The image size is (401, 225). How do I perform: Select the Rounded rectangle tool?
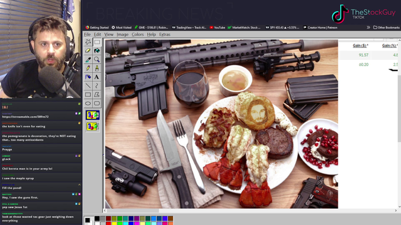click(x=97, y=103)
